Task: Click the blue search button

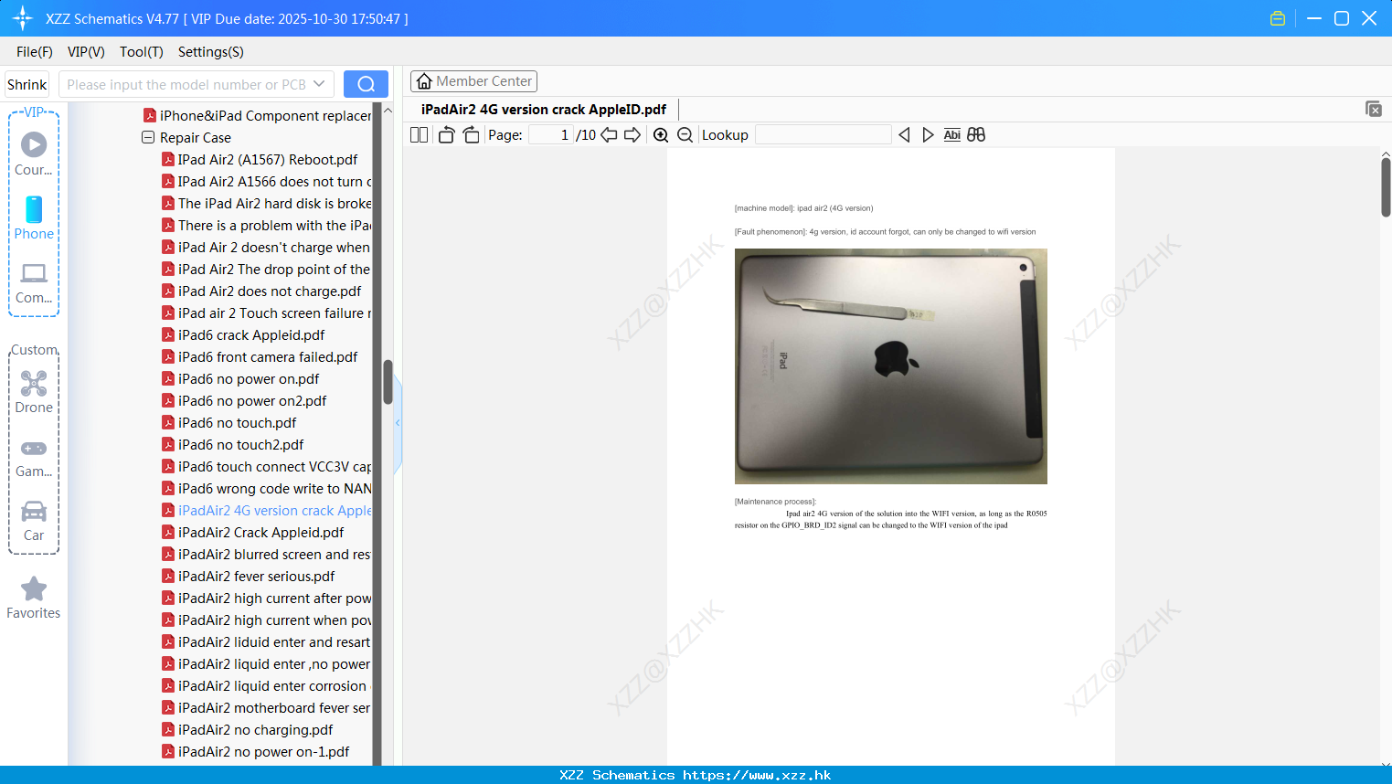Action: 366,84
